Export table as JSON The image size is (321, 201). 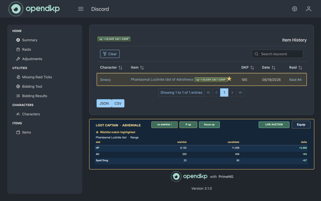(x=104, y=103)
